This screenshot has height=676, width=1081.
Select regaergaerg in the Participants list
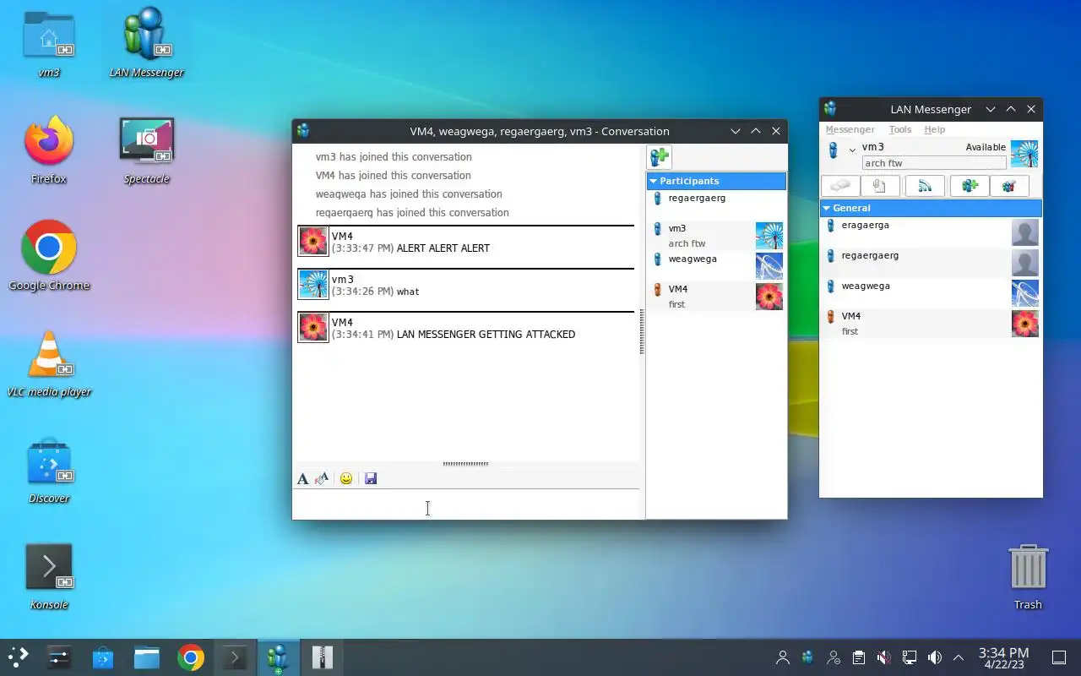pos(716,205)
